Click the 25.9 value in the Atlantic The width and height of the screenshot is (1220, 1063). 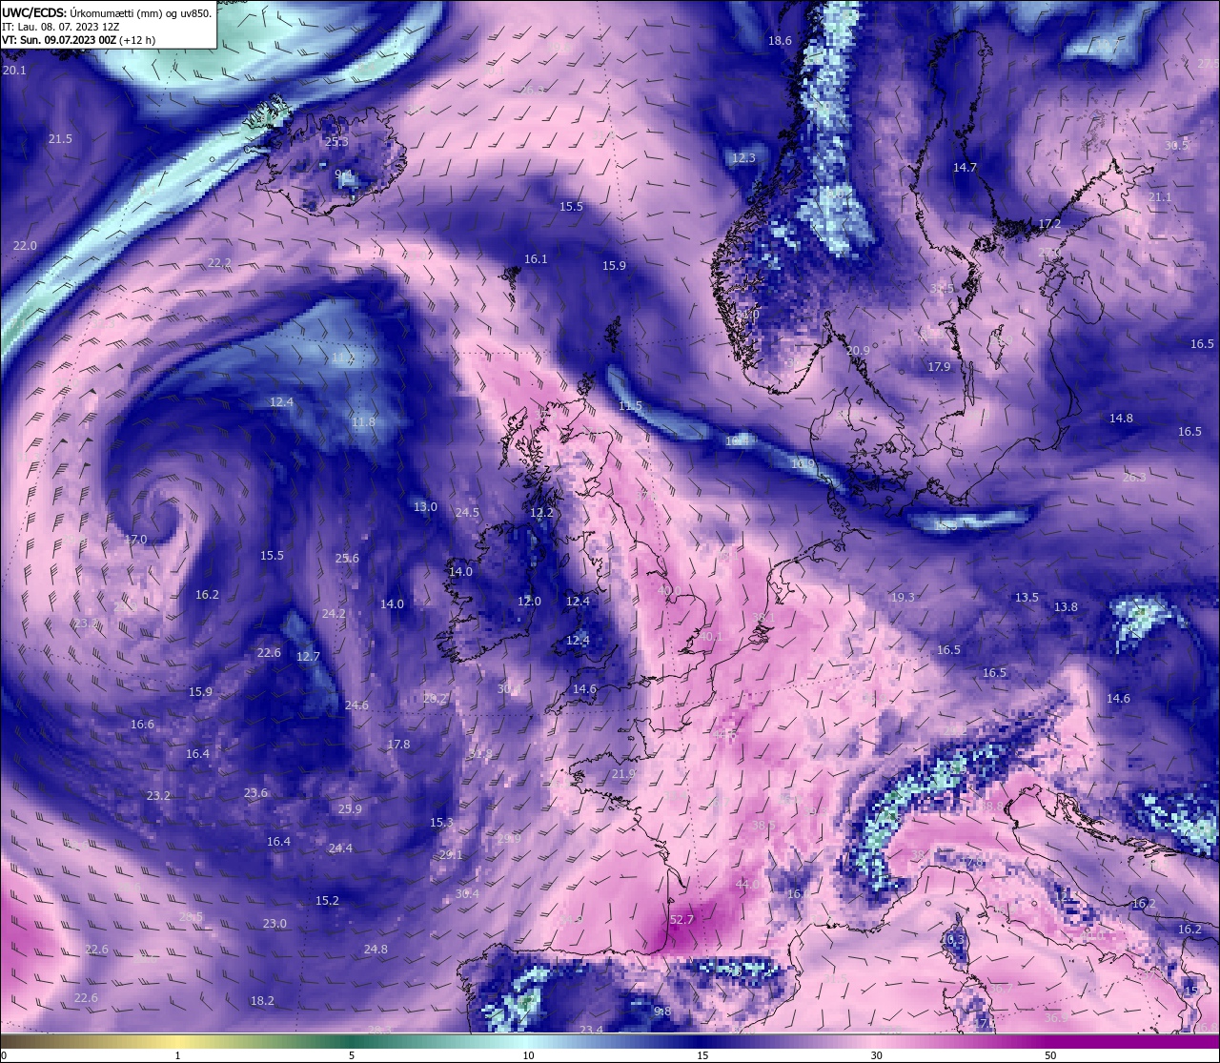click(350, 809)
